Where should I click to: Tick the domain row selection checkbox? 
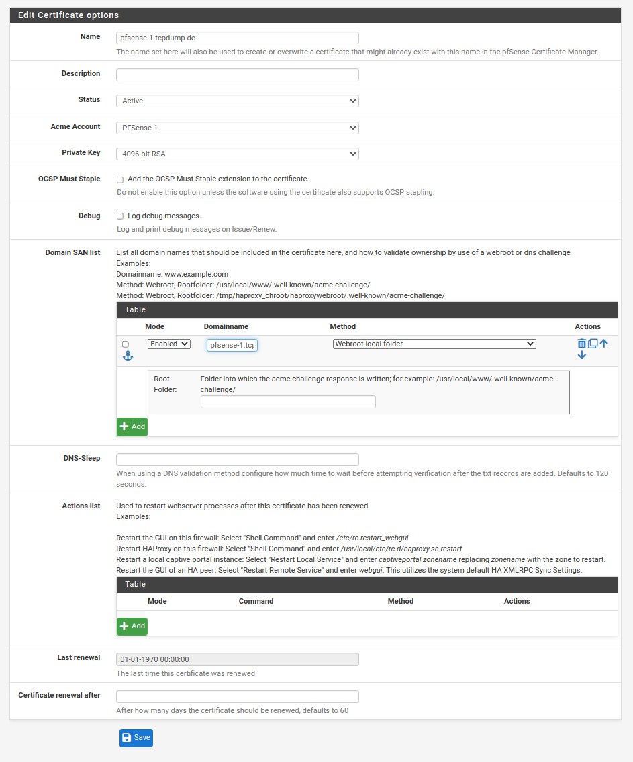coord(126,344)
